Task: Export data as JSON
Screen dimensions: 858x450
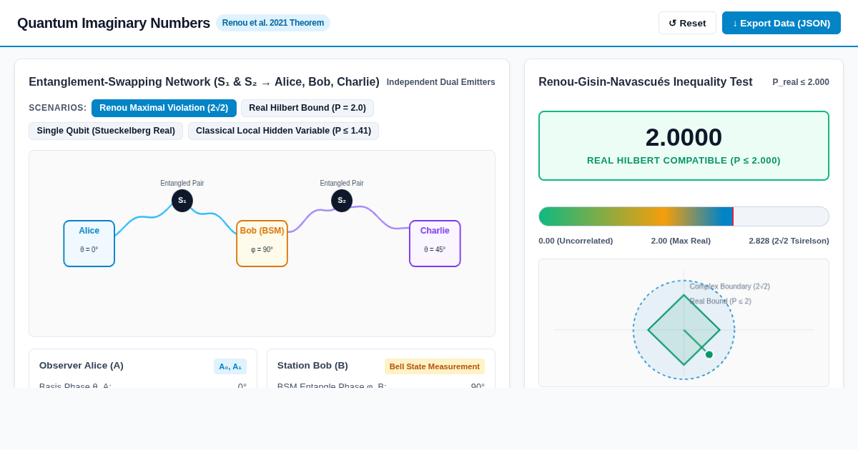Action: tap(781, 23)
